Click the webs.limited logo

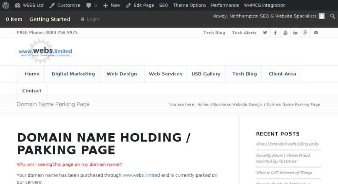[45, 51]
